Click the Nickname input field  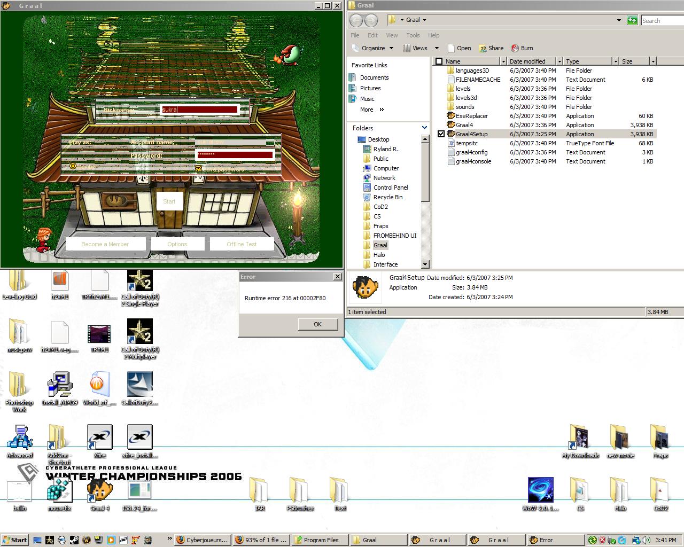point(199,110)
